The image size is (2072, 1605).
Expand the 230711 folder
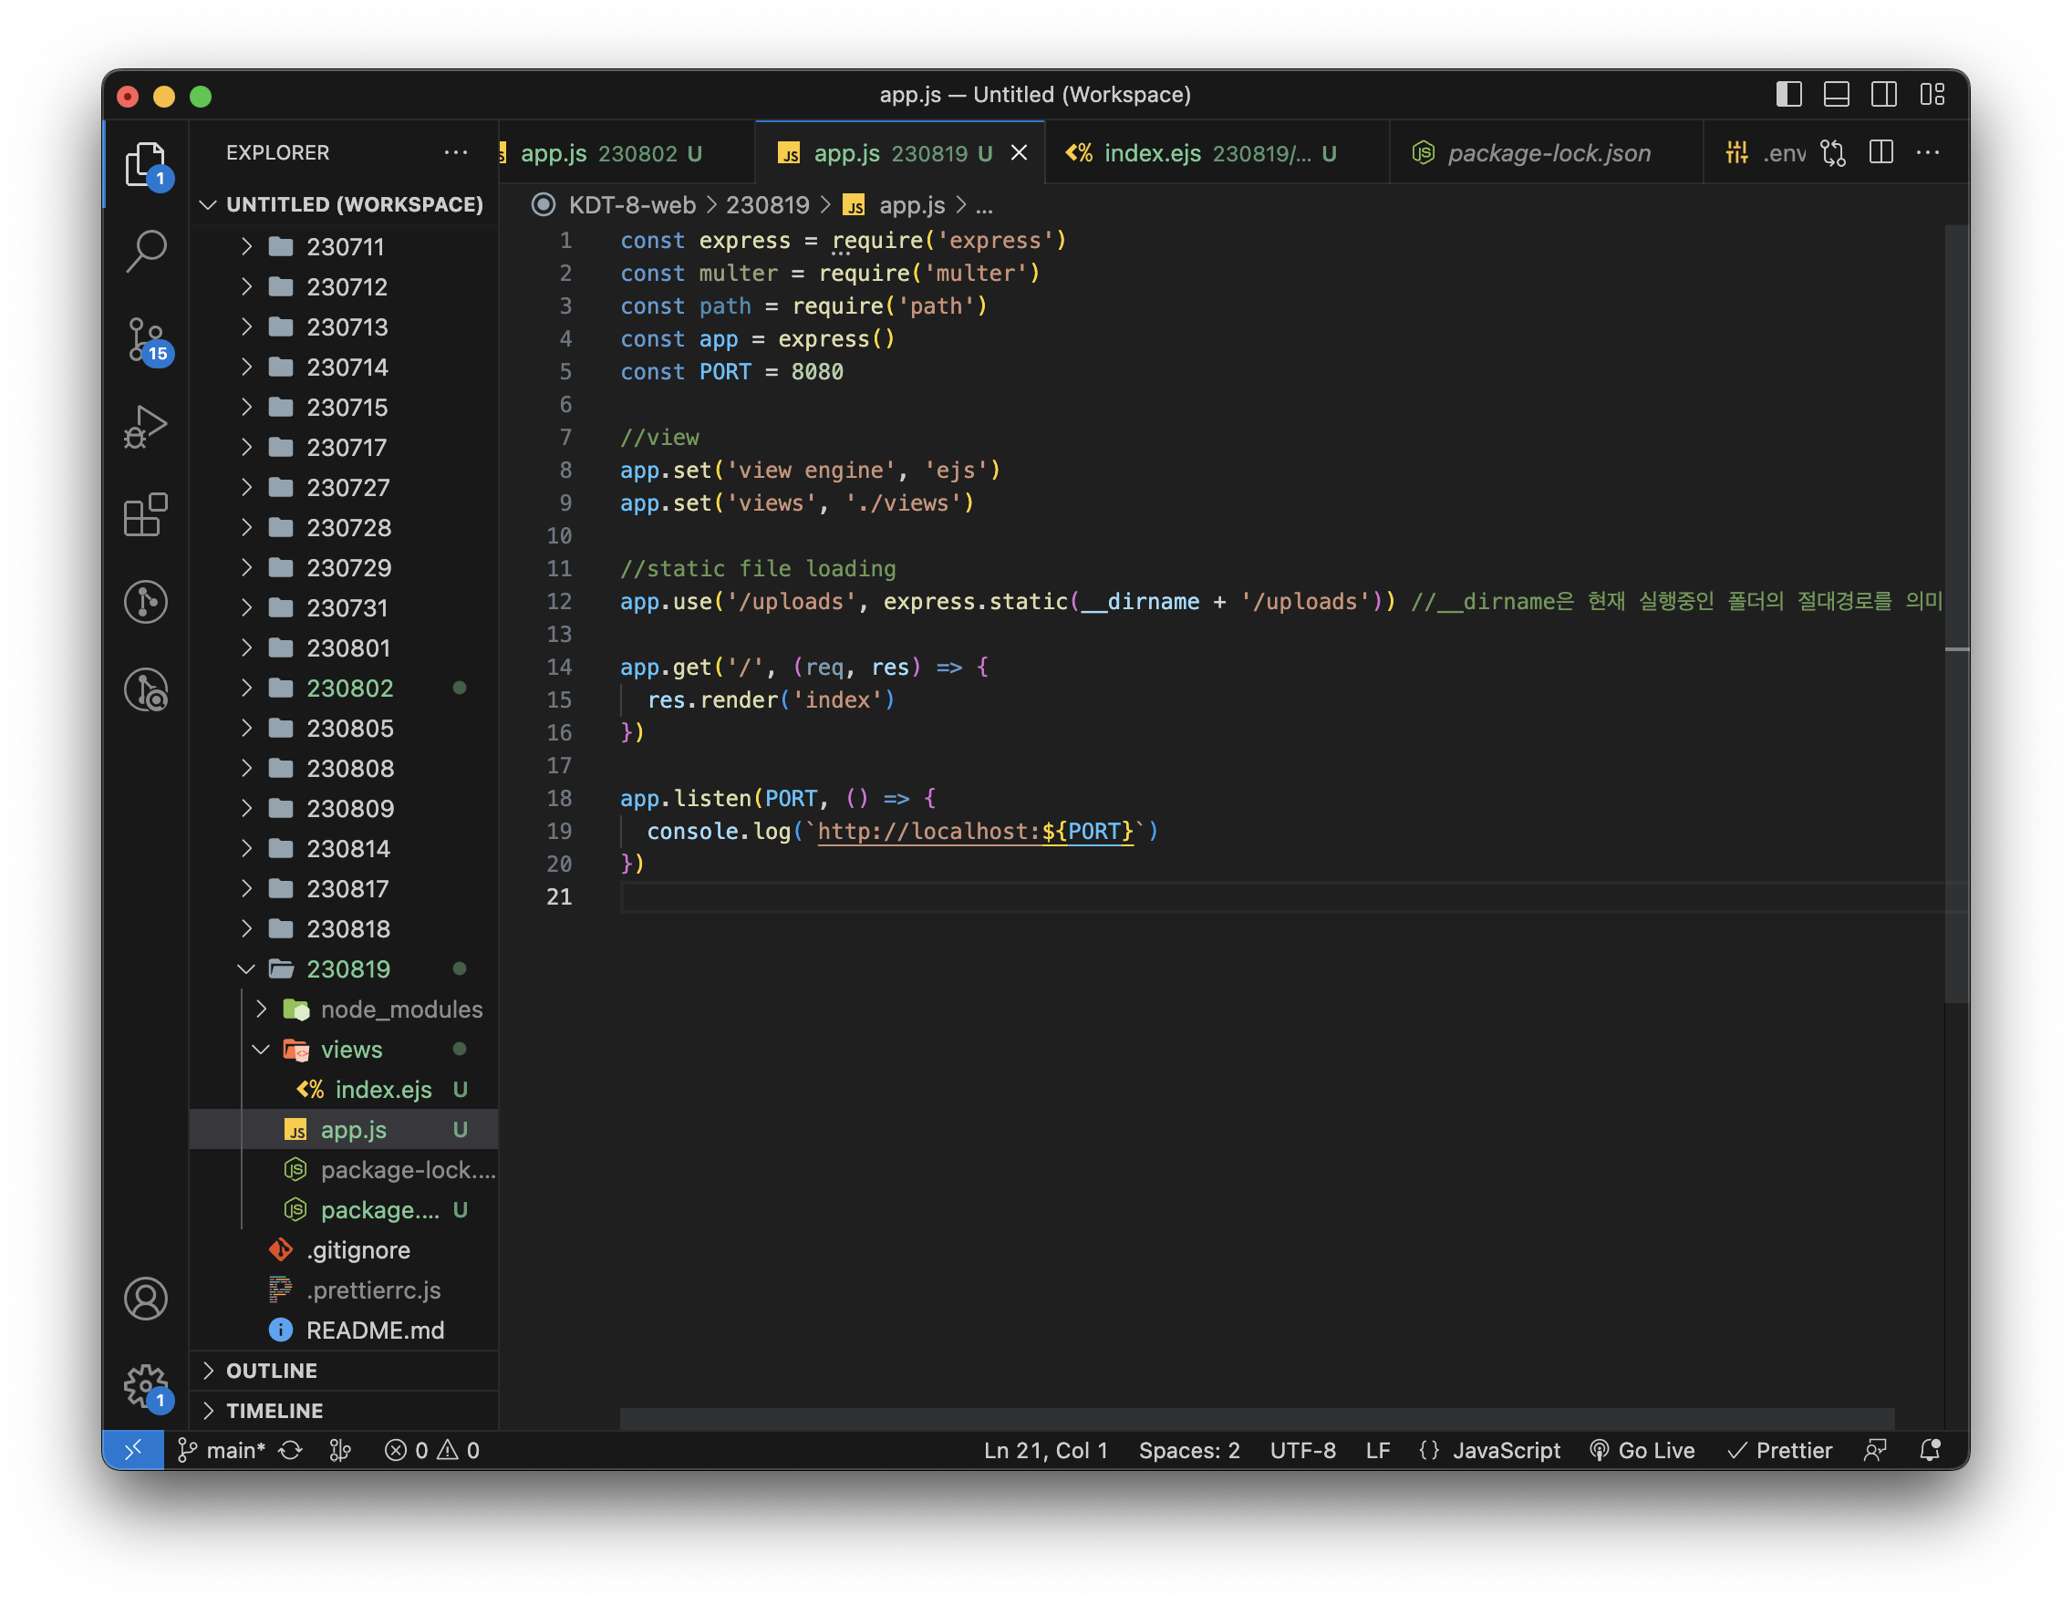click(x=344, y=246)
